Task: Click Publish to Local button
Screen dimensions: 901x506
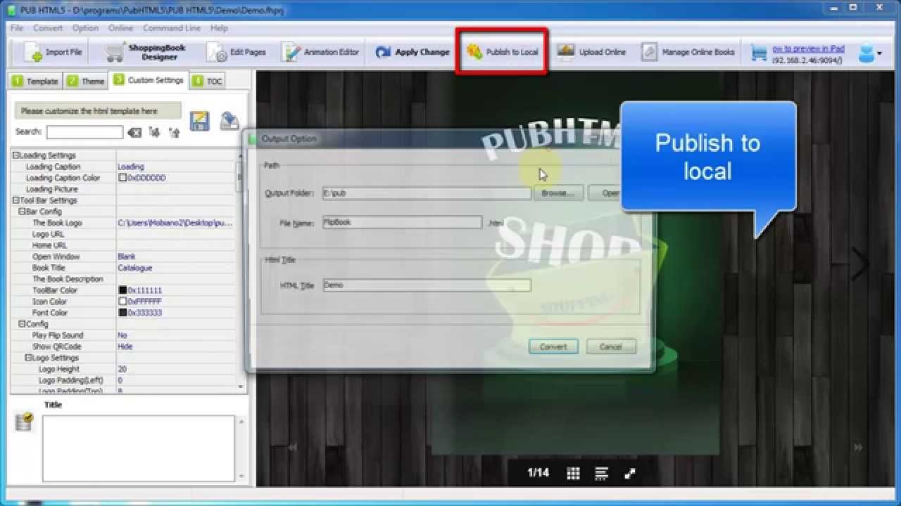Action: tap(503, 52)
